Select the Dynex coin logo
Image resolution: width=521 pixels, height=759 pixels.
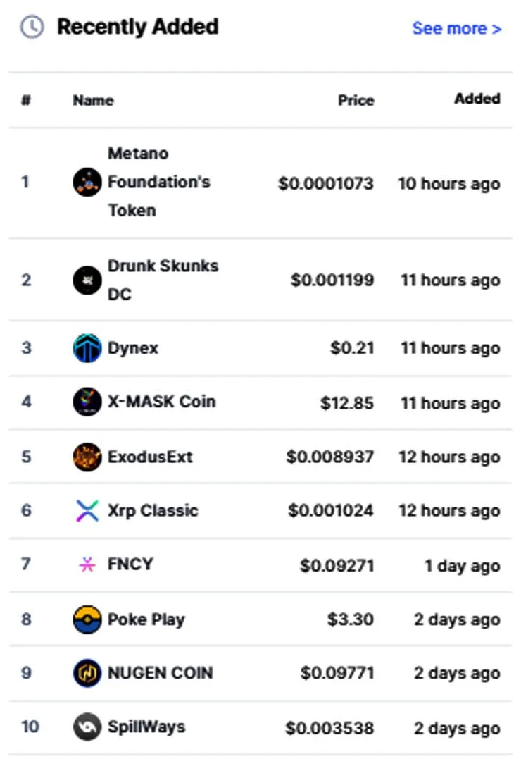pos(87,348)
